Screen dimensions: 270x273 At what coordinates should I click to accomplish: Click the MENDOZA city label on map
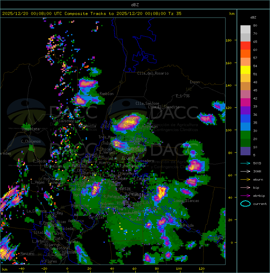pyautogui.click(x=79, y=166)
